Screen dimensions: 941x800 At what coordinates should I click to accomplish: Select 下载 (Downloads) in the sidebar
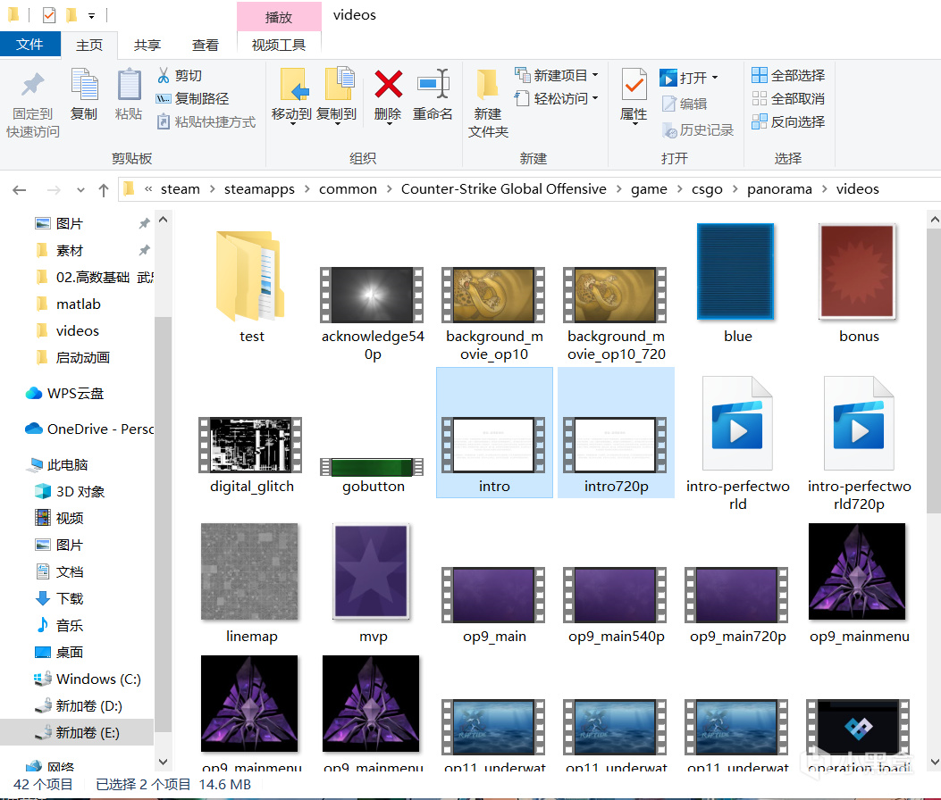pyautogui.click(x=69, y=598)
